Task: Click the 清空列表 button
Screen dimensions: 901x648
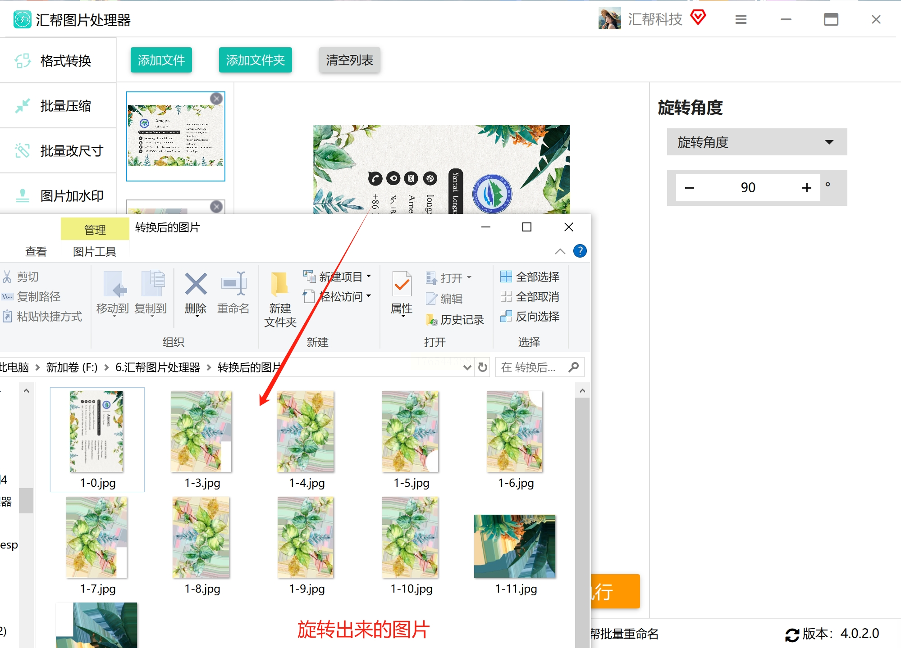Action: coord(349,60)
